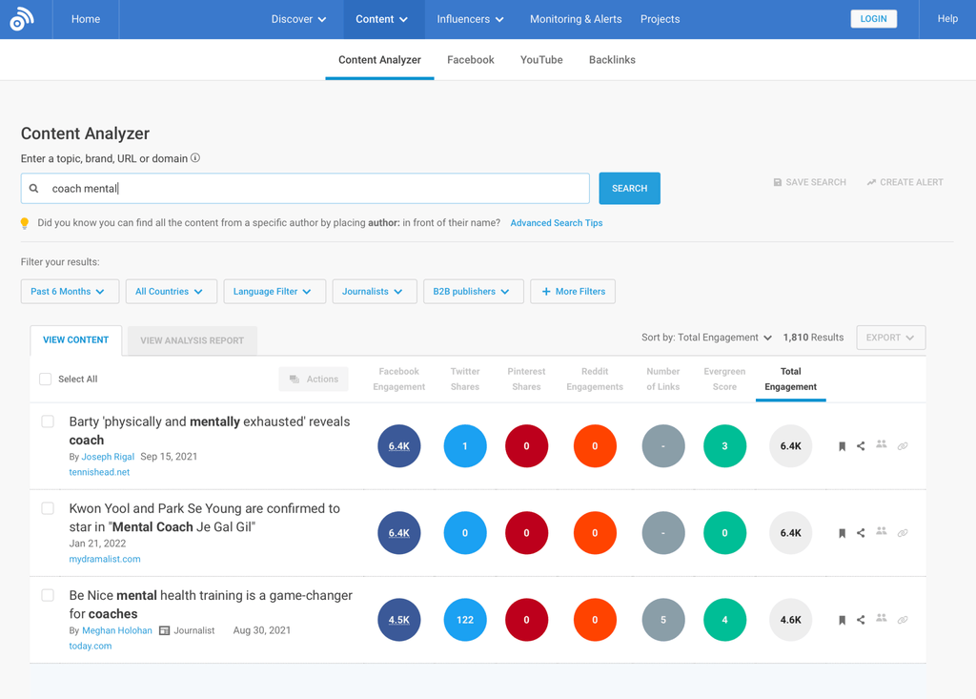Check the Be Nice mental health article checkbox
This screenshot has width=976, height=699.
pyautogui.click(x=48, y=595)
